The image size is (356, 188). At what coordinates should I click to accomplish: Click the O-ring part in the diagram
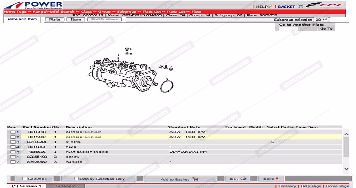(x=167, y=86)
